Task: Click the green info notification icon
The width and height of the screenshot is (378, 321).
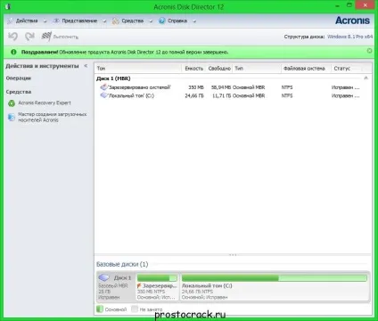Action: tap(13, 52)
